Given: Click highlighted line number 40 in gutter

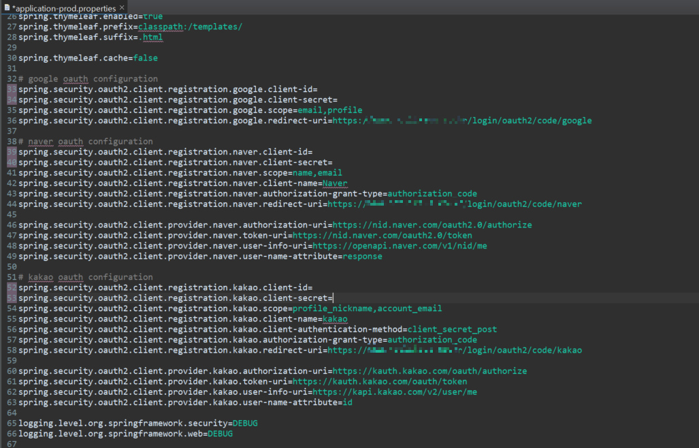Looking at the screenshot, I should click(x=12, y=162).
